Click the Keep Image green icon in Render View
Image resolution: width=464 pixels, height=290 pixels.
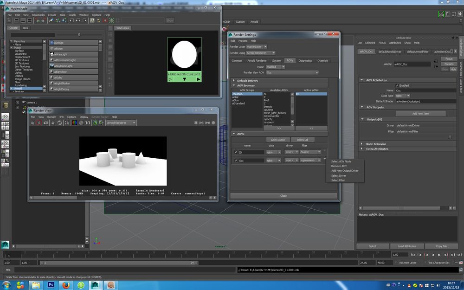click(95, 123)
